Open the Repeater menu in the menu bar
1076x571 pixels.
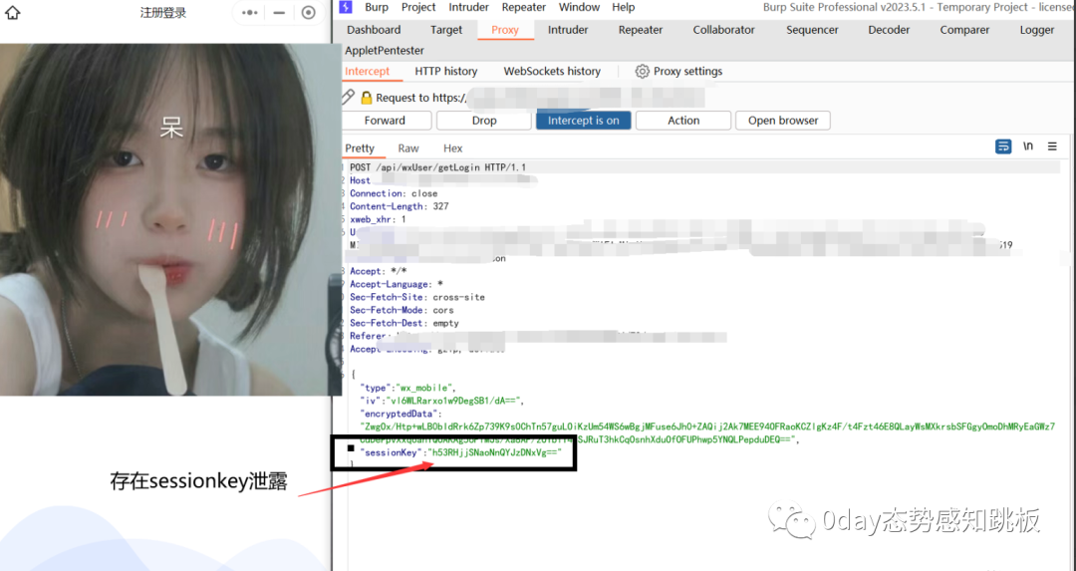click(524, 7)
